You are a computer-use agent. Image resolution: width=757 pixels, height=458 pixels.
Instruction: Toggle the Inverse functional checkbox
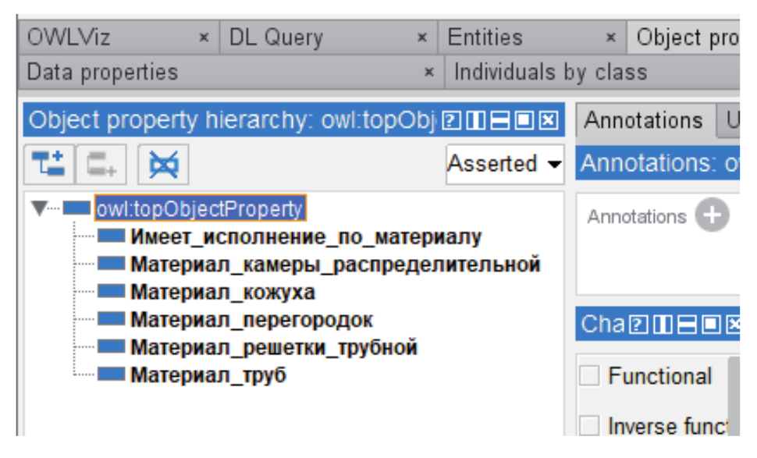pyautogui.click(x=590, y=426)
